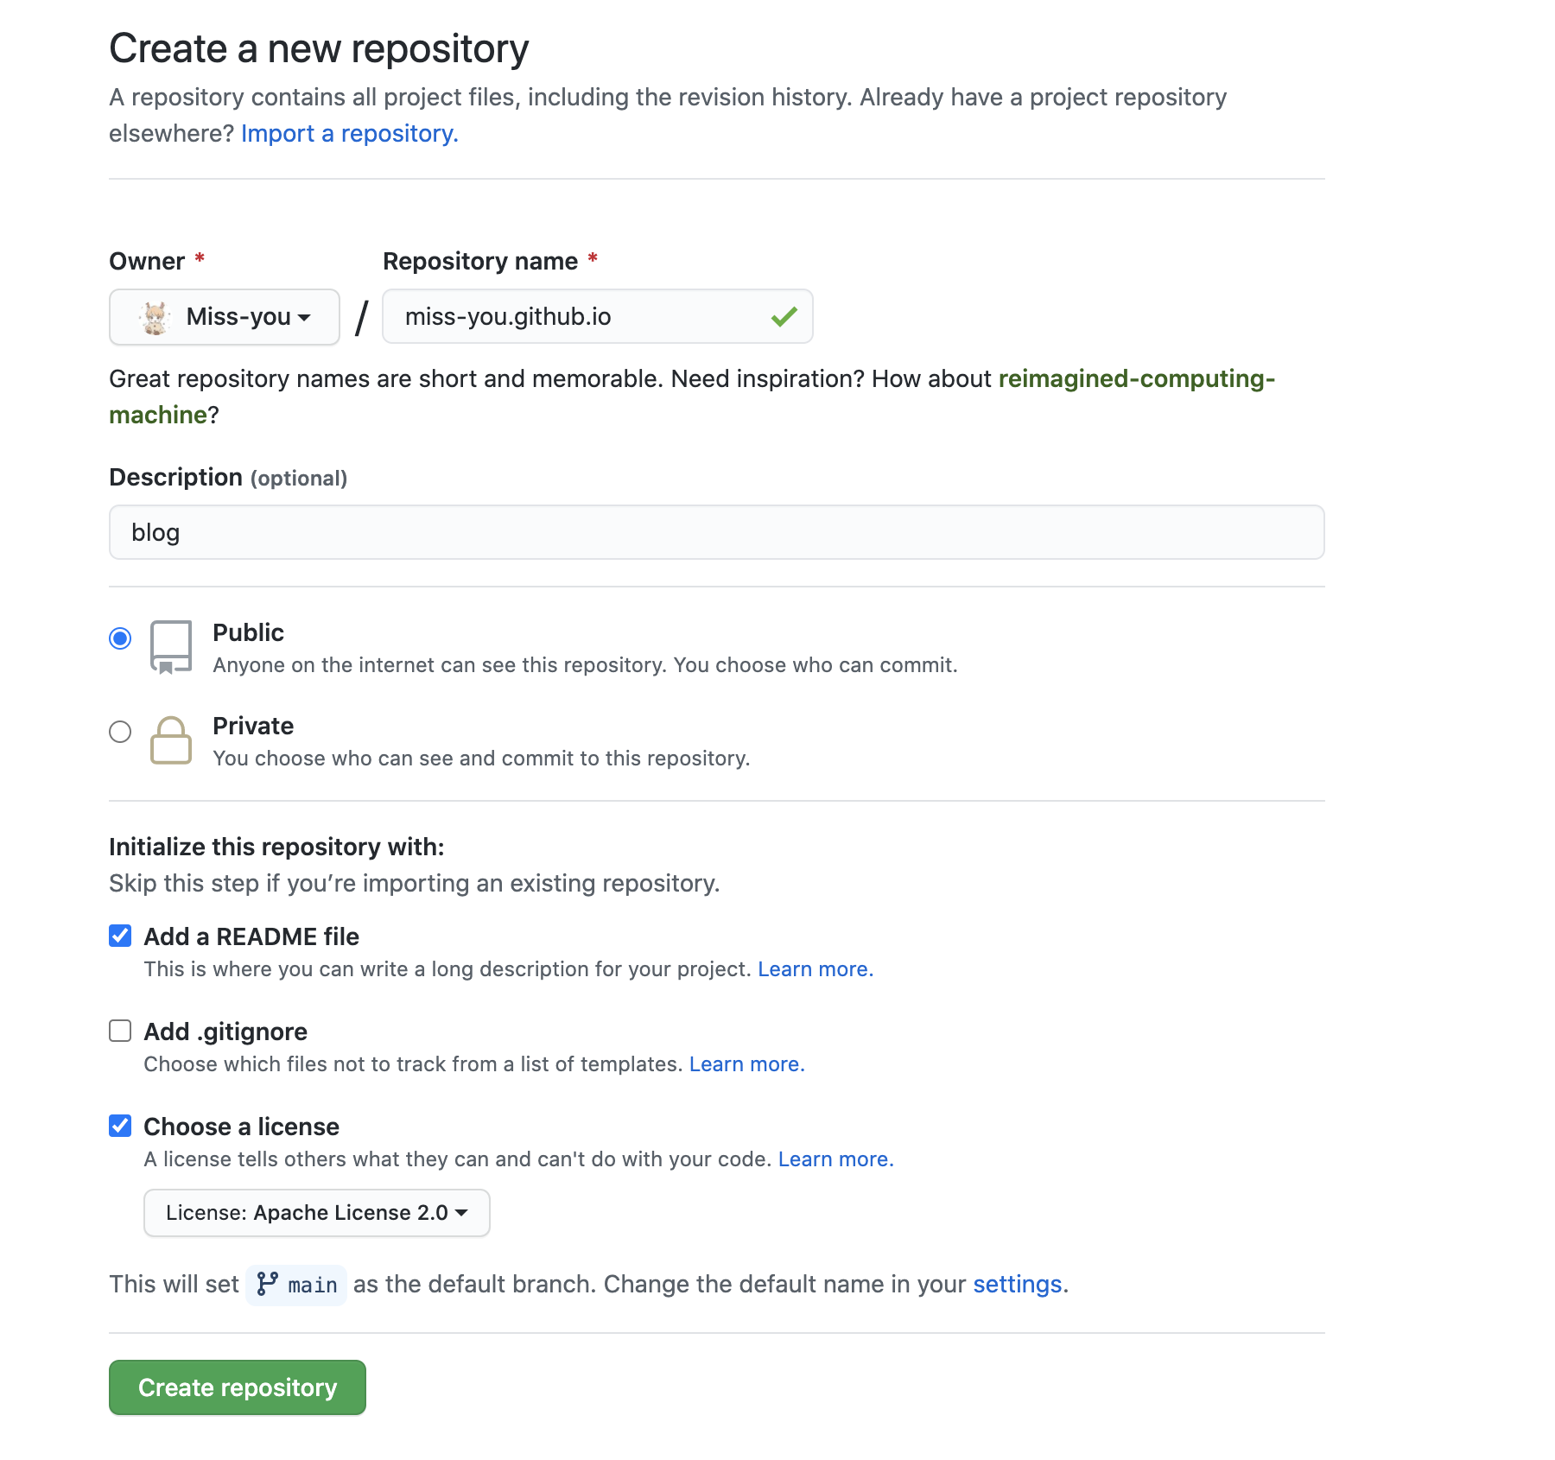1555x1460 pixels.
Task: Click the Description text field containing blog
Action: 716,532
